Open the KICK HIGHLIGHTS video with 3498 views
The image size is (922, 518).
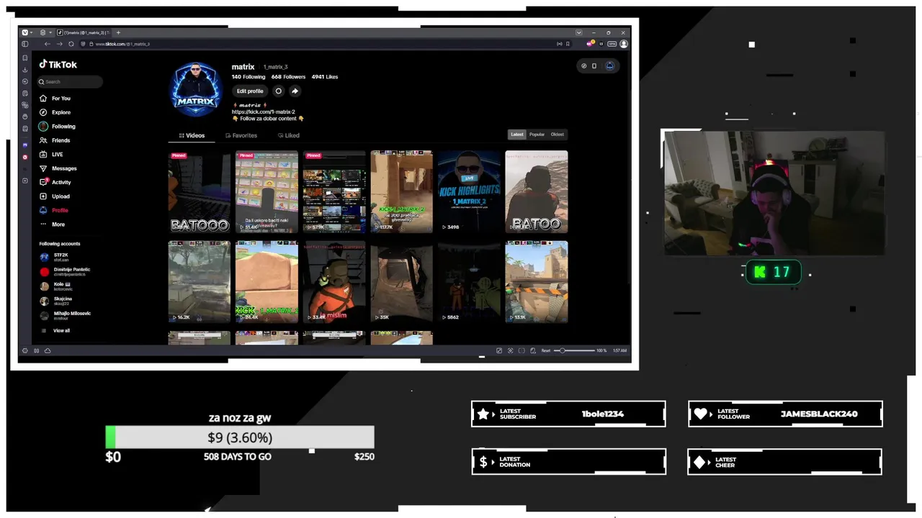click(469, 191)
